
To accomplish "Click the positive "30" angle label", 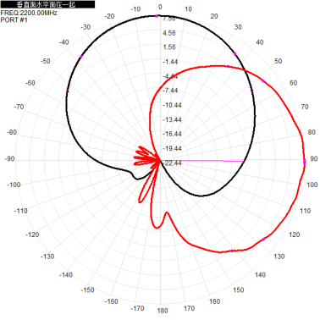I will click(x=238, y=27).
